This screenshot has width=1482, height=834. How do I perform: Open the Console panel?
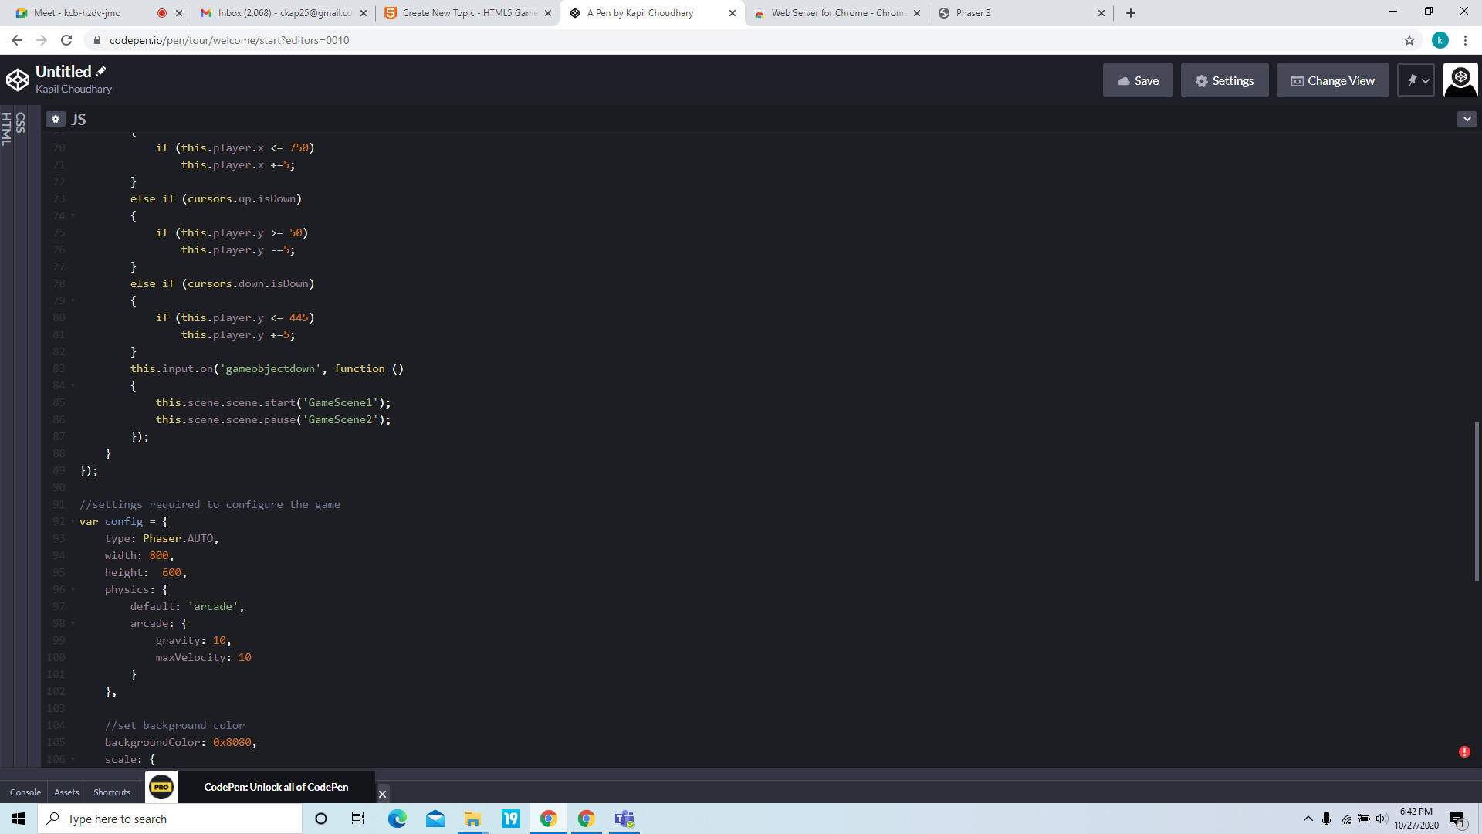pos(25,792)
